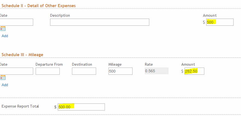The image size is (241, 116).
Task: Focus the Description field in Schedule II
Action: point(99,22)
